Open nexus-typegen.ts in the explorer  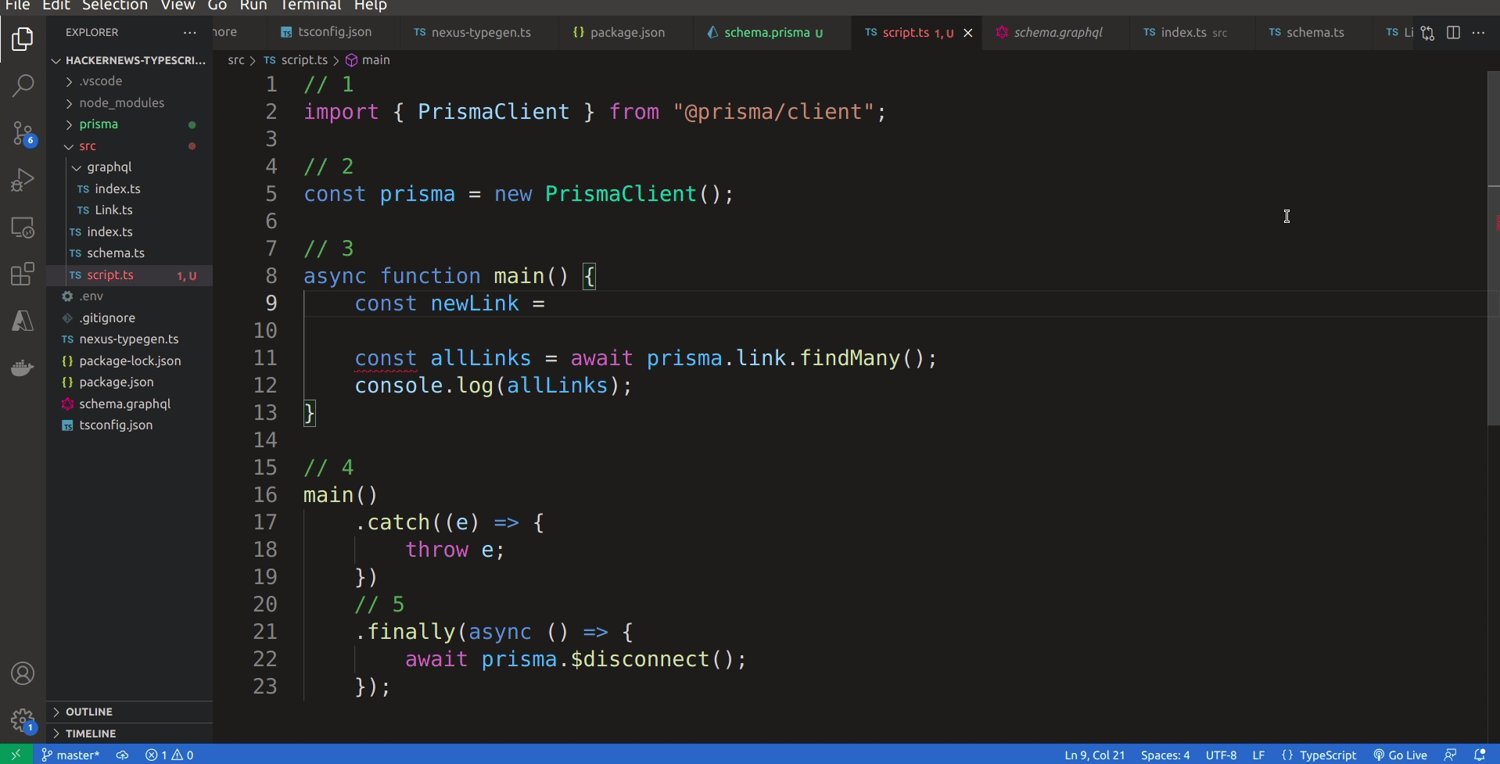(x=130, y=339)
